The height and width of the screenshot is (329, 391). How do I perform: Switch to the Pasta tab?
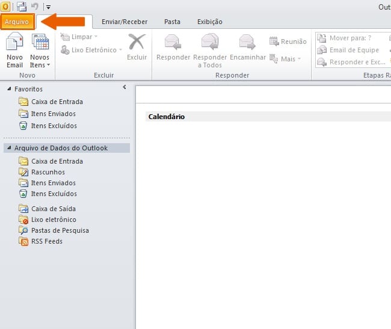point(173,22)
